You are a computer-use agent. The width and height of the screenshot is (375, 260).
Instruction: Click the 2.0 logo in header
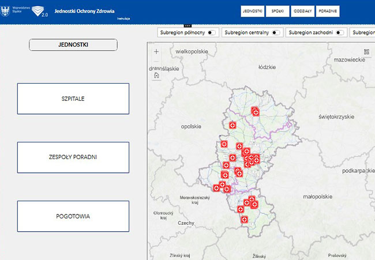[39, 11]
